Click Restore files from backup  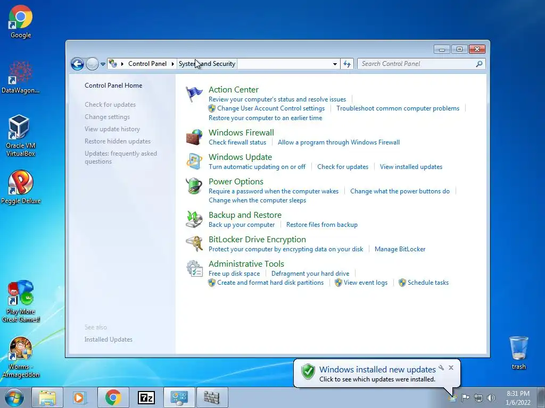point(322,225)
